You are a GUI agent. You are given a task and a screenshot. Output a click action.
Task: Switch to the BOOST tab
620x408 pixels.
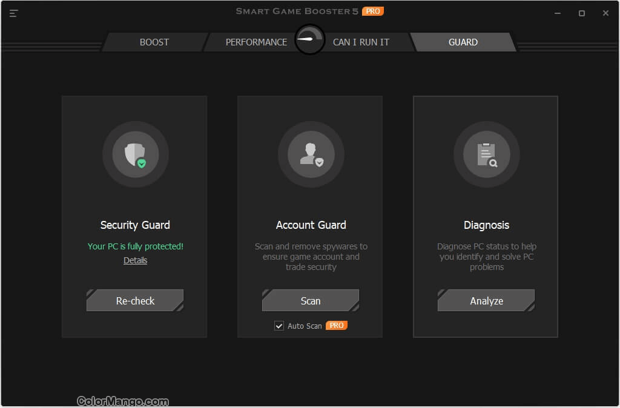pyautogui.click(x=154, y=42)
